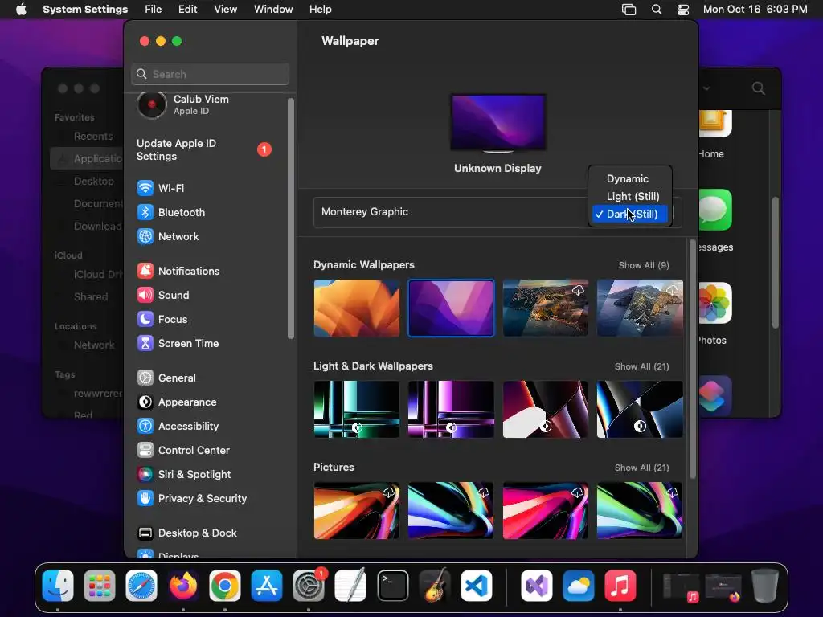The width and height of the screenshot is (823, 617).
Task: Open Finder from the Dock
Action: pyautogui.click(x=58, y=585)
